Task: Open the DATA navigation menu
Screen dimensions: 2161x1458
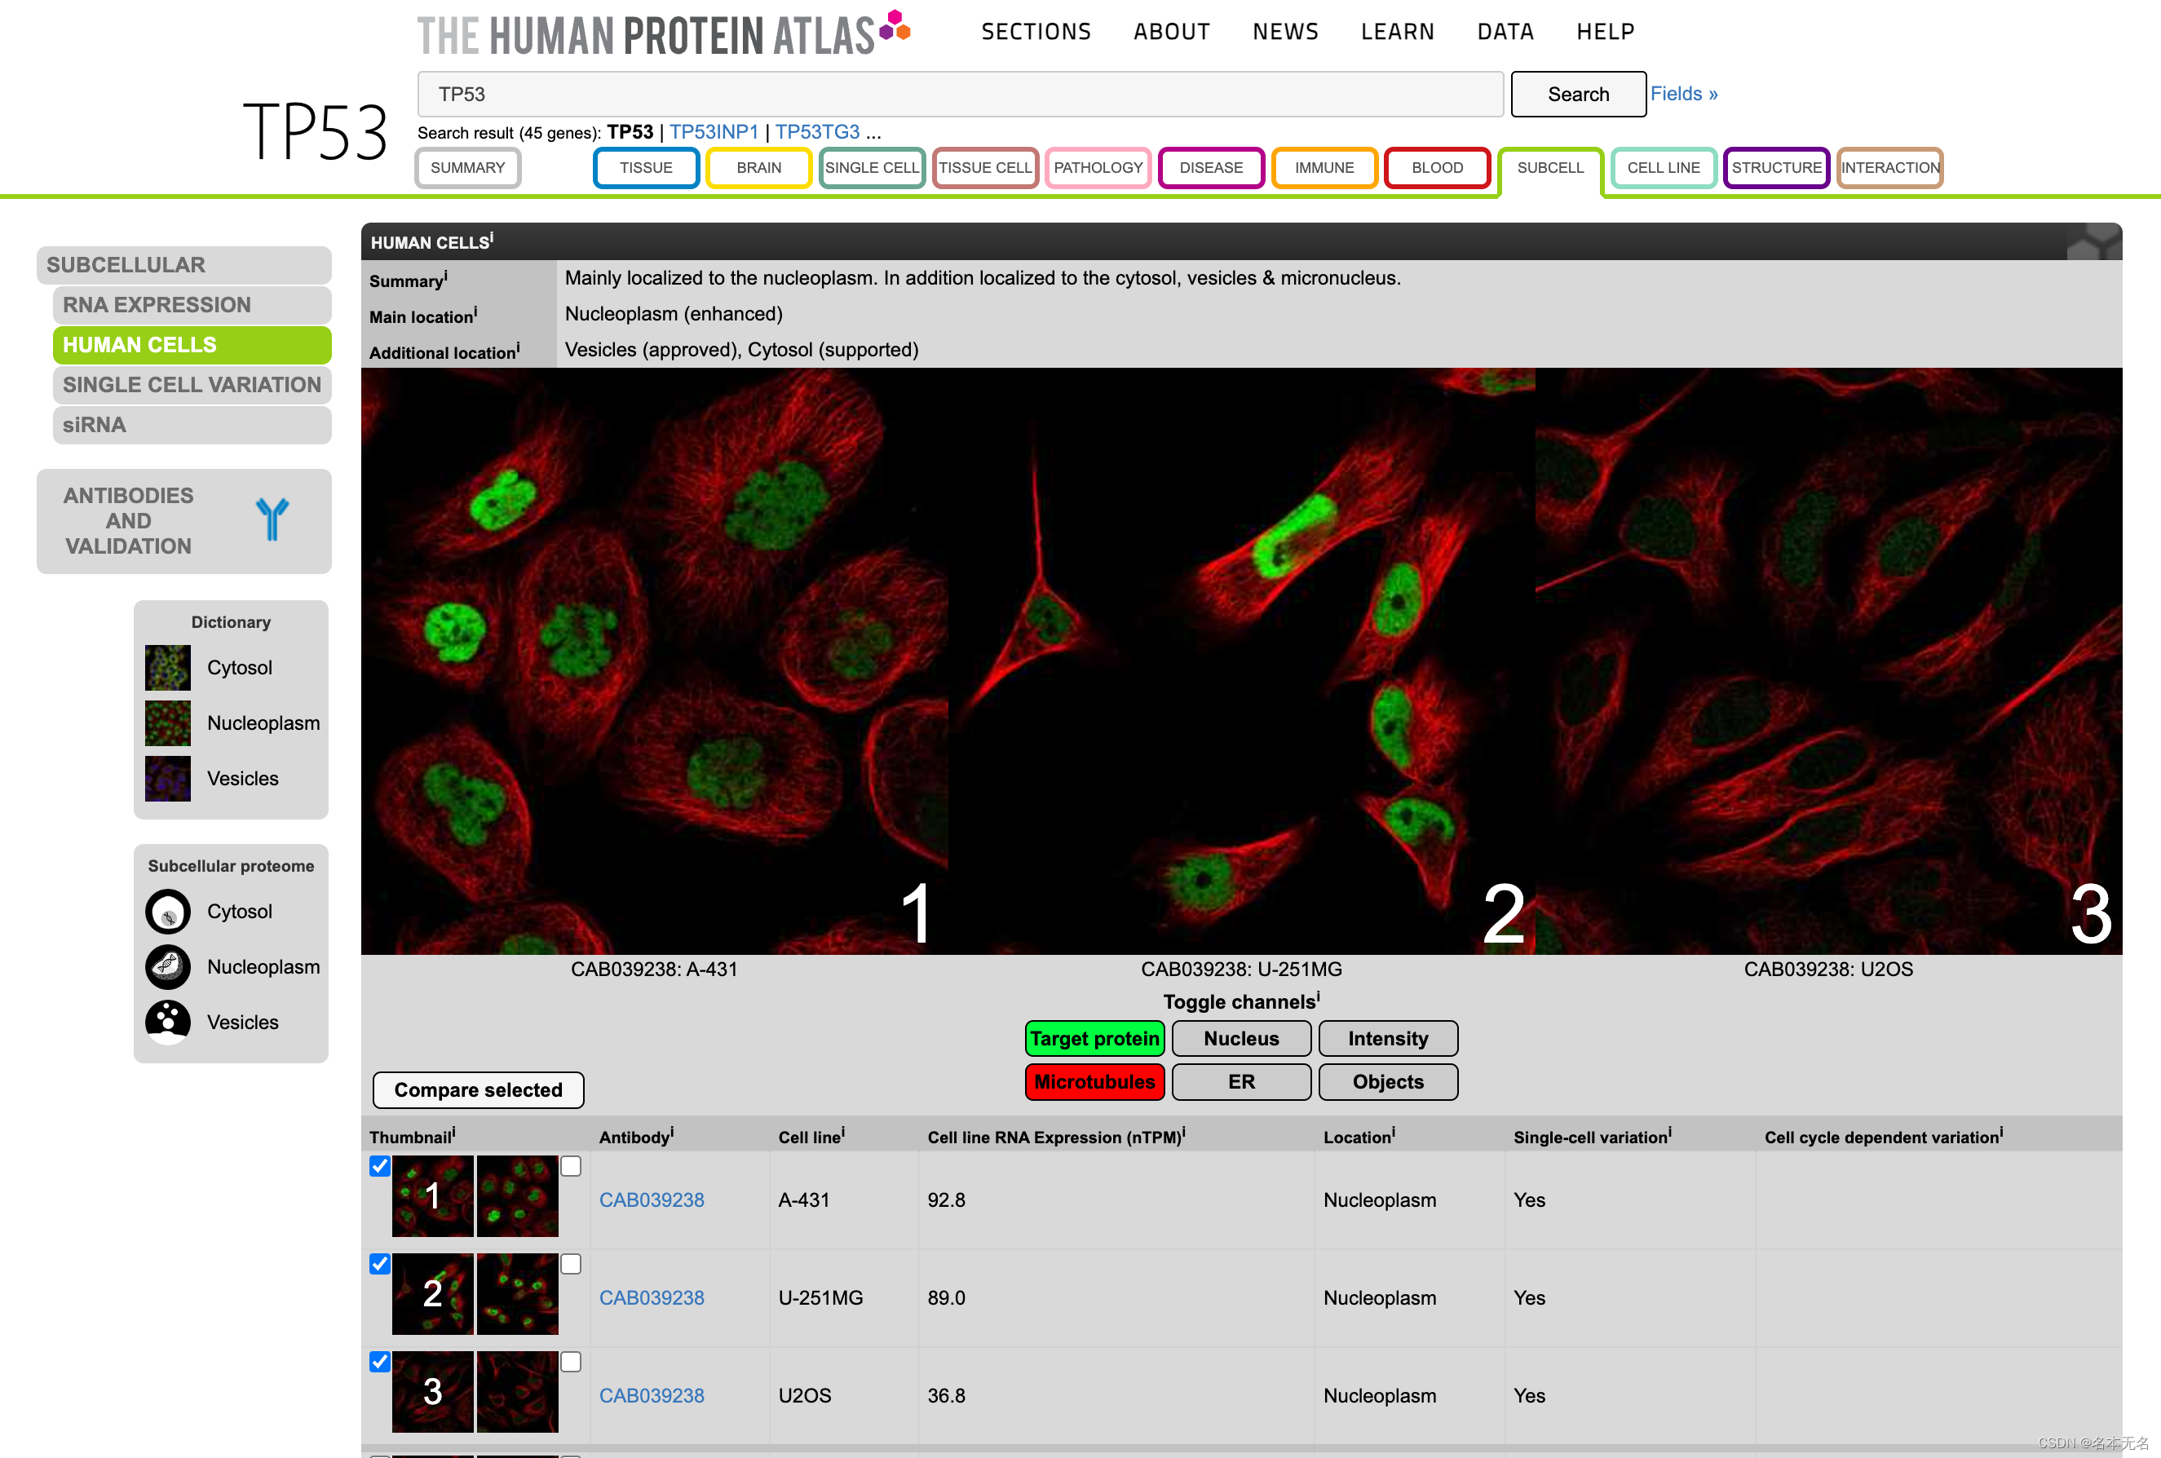Action: point(1505,32)
